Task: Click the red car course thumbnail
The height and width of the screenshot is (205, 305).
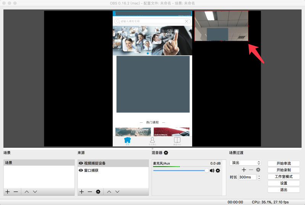Action: 172,132
